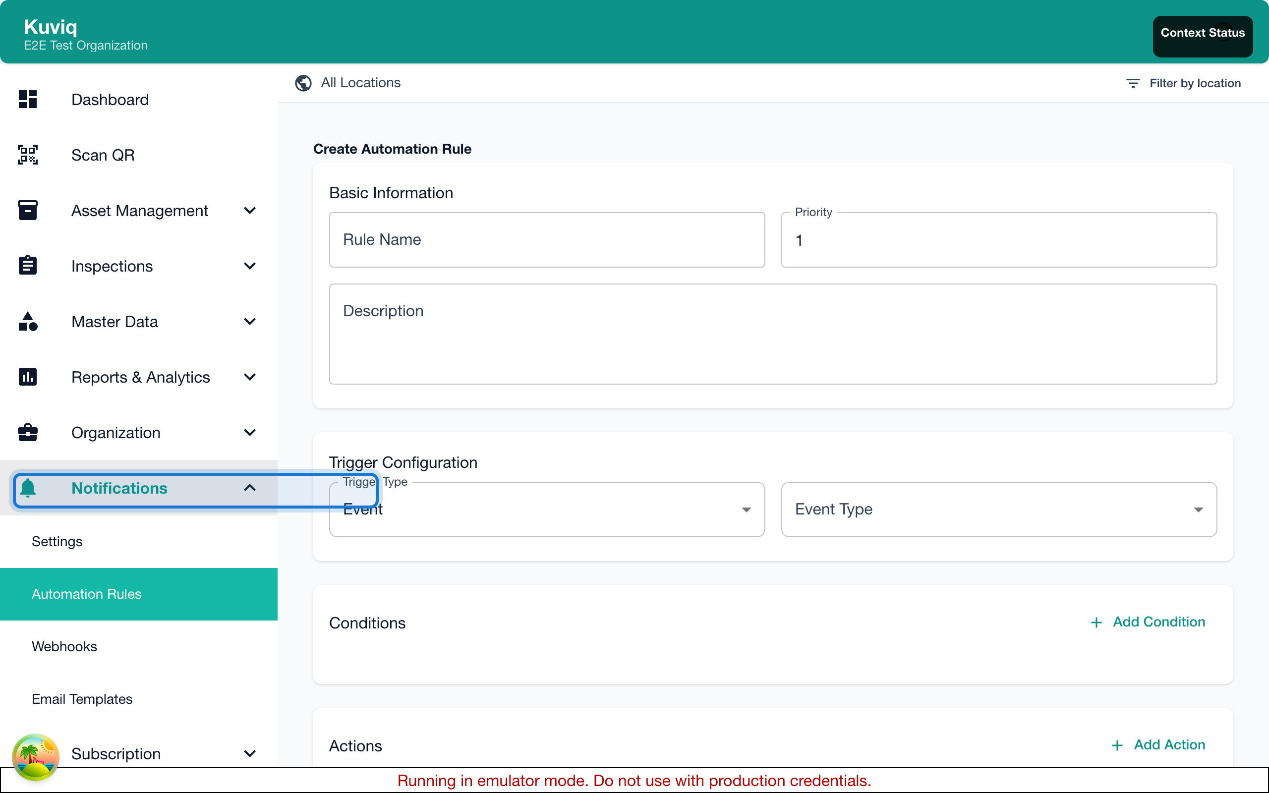This screenshot has width=1269, height=793.
Task: Click the beach avatar image
Action: point(36,757)
